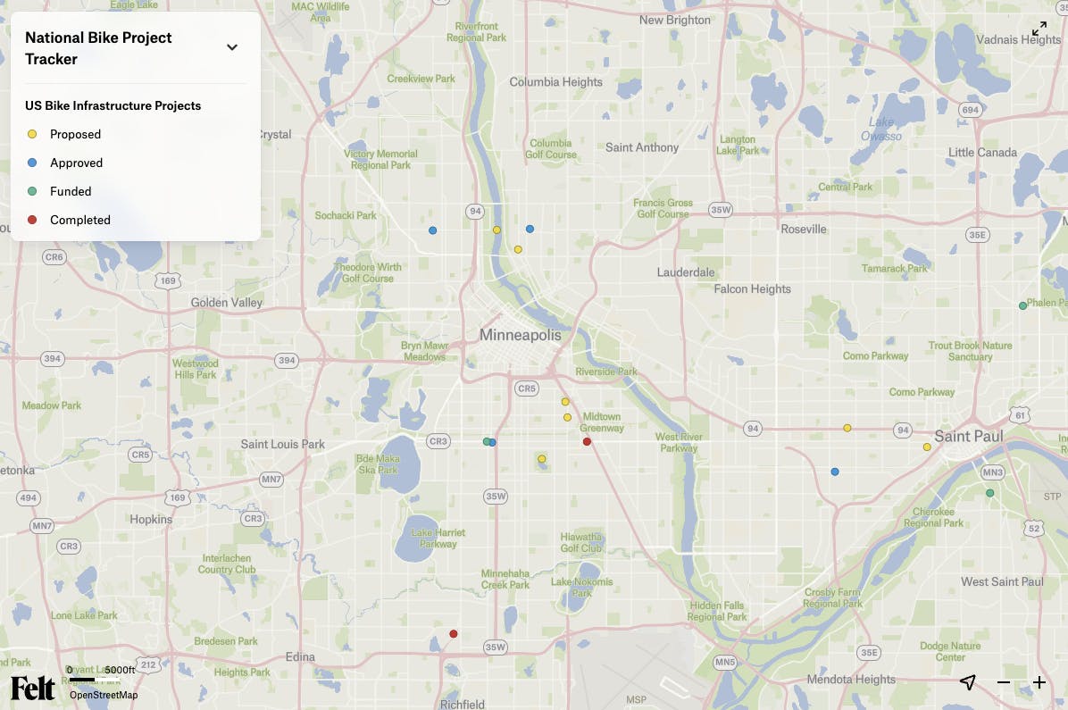Select the red marker below Midtown Greenway label
Screen dimensions: 1068x710
tap(587, 441)
